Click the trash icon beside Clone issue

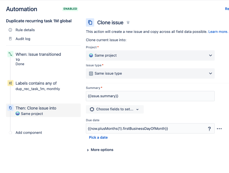point(128,23)
